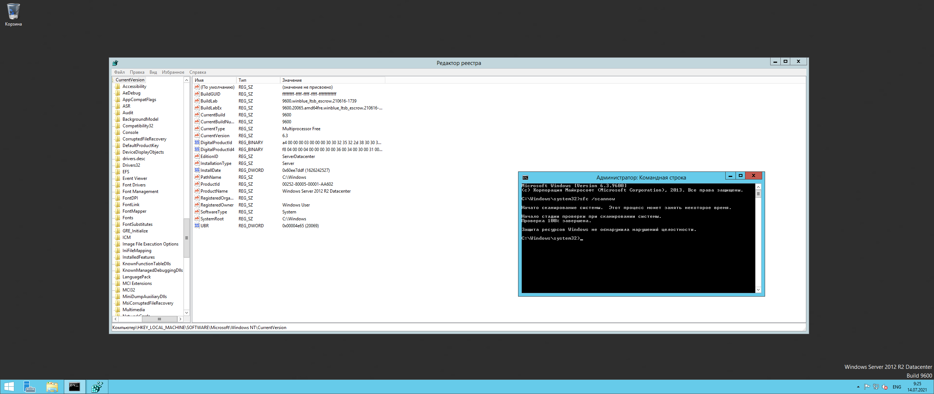Click the Command Prompt window title bar
This screenshot has height=394, width=934.
click(641, 178)
